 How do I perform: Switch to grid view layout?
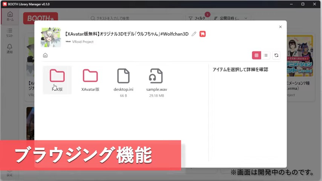(x=256, y=55)
